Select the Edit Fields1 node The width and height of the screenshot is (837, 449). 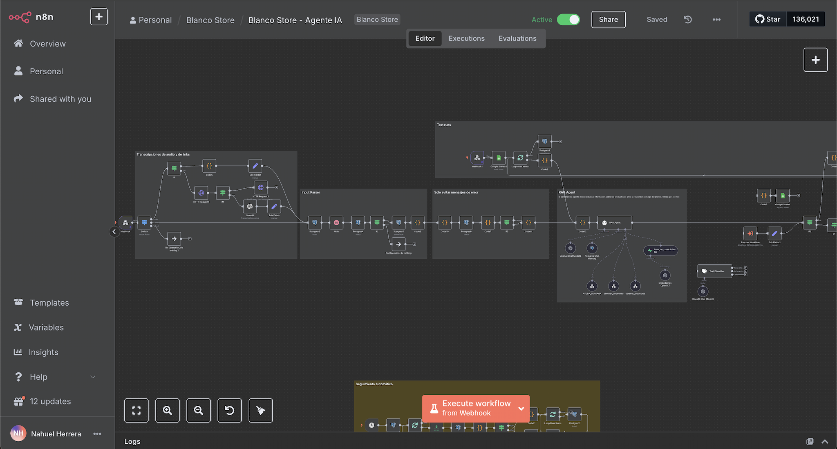coord(255,166)
